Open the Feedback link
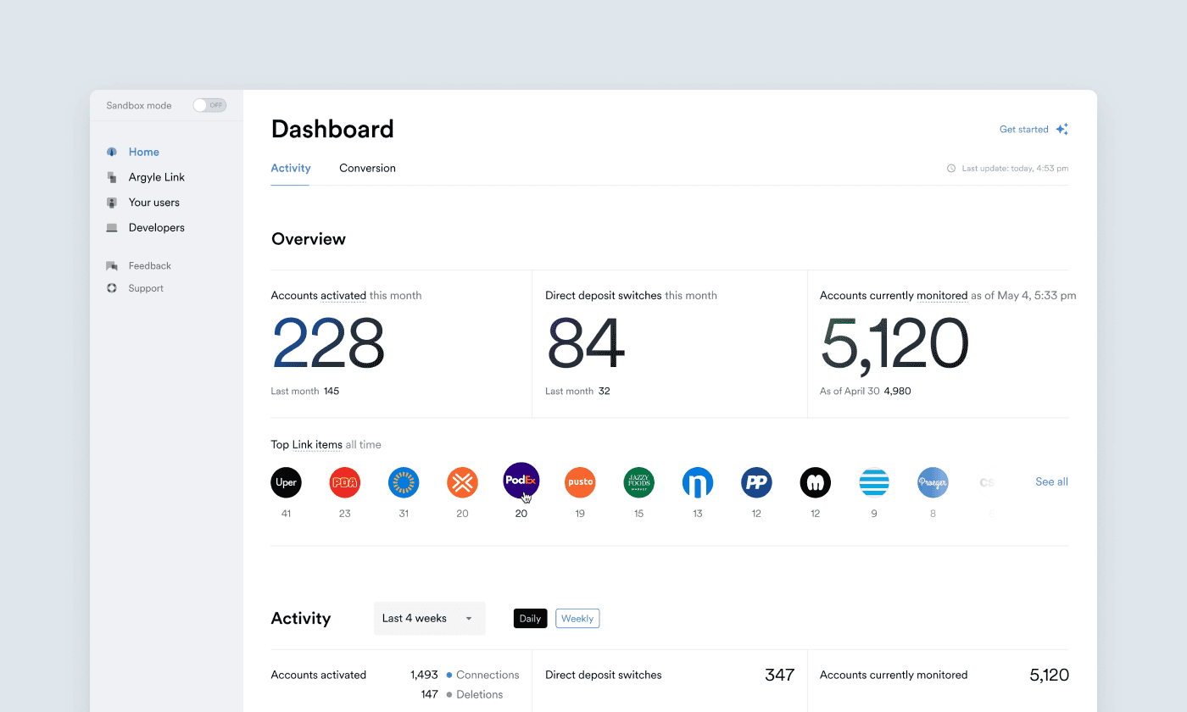Viewport: 1187px width, 712px height. [x=150, y=266]
